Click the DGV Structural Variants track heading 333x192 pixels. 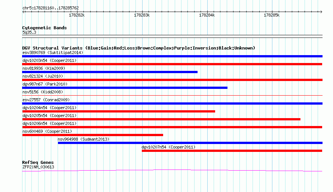point(138,48)
